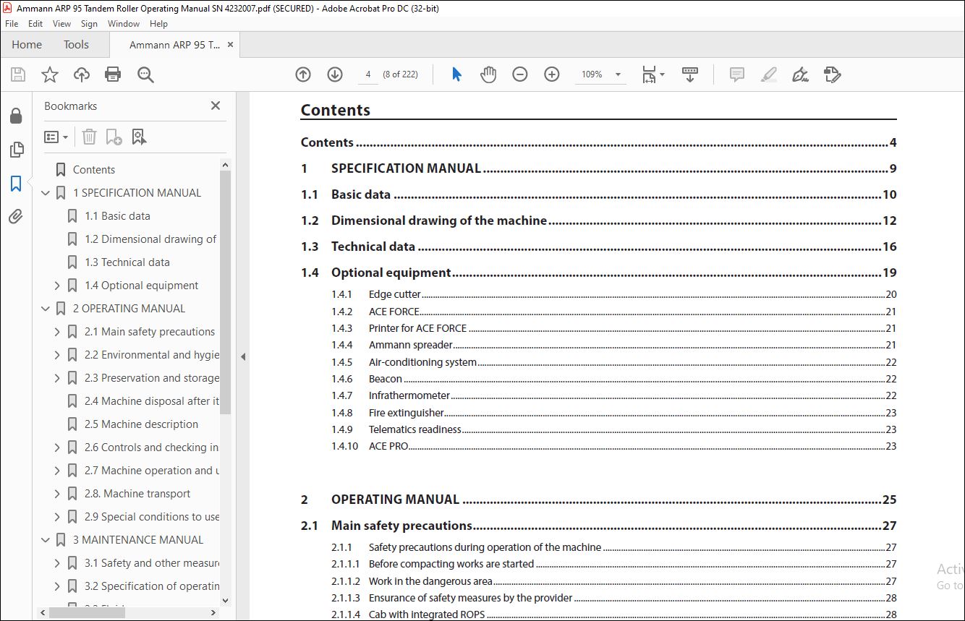The height and width of the screenshot is (621, 965).
Task: Follow the 1.4.1 Edge cutter contents link
Action: 613,295
